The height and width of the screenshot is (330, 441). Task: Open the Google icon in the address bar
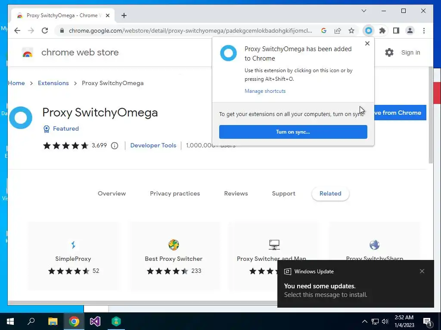[324, 31]
